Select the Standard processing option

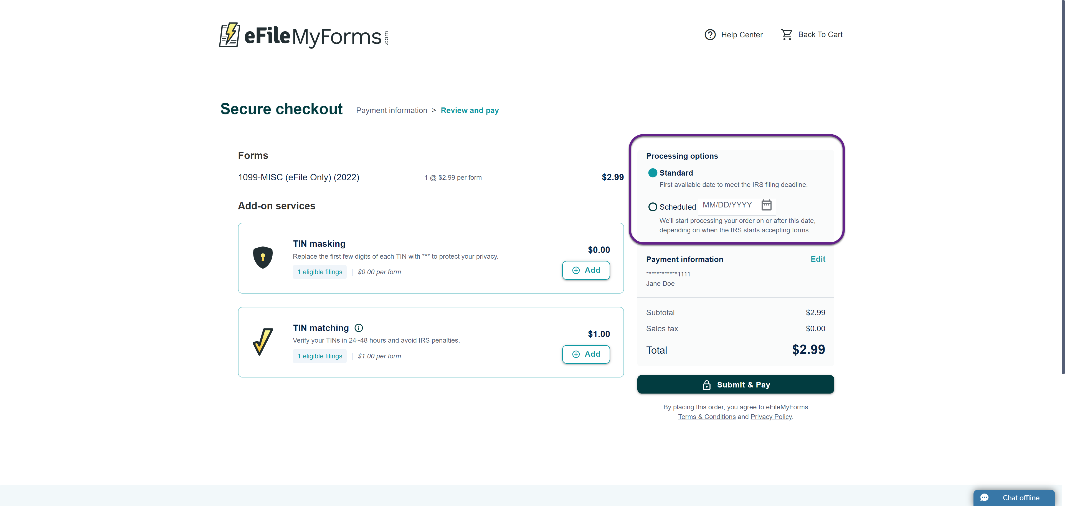[x=652, y=173]
